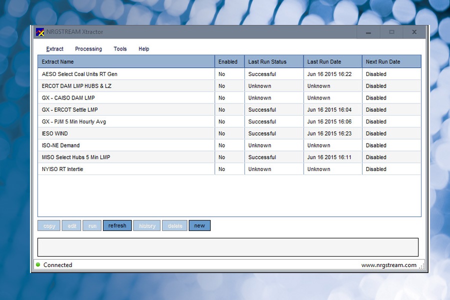Open the Help menu
Screen dimensions: 450x300
click(x=144, y=49)
